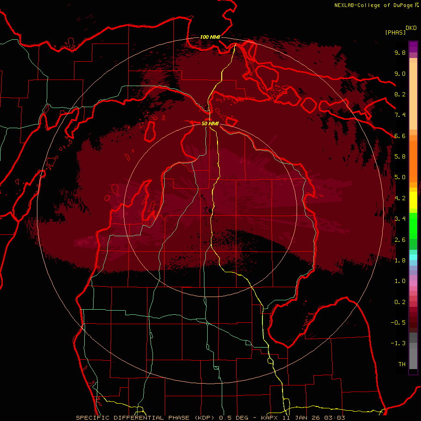Click the 100 NMI range ring label

[210, 37]
